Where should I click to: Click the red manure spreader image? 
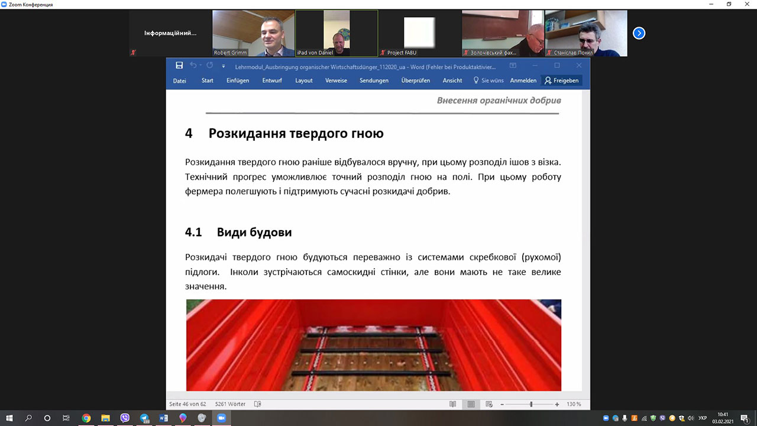pos(374,345)
